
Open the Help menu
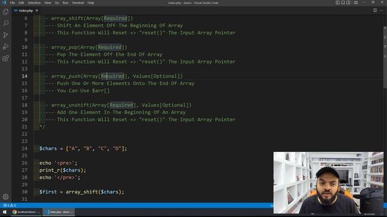(x=91, y=2)
